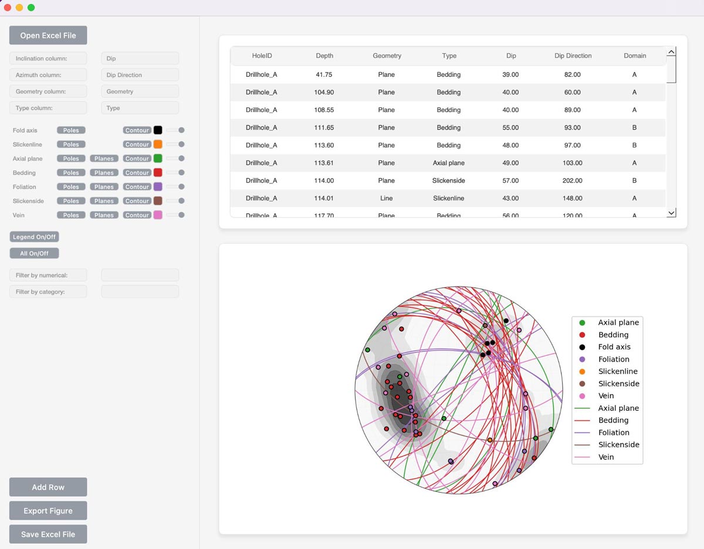Adjust the Slickenside slider handle
704x549 pixels.
[x=181, y=201]
